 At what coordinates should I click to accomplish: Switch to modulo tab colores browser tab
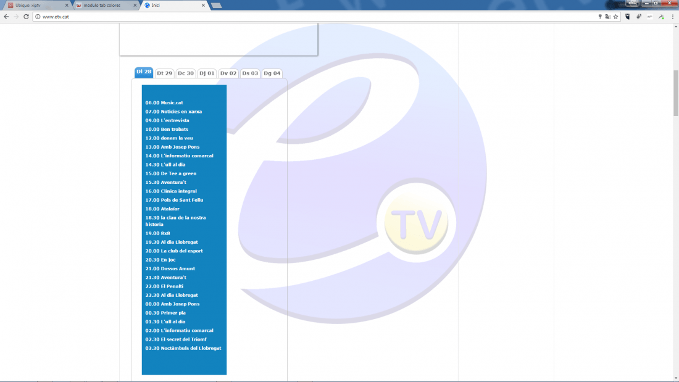point(105,5)
